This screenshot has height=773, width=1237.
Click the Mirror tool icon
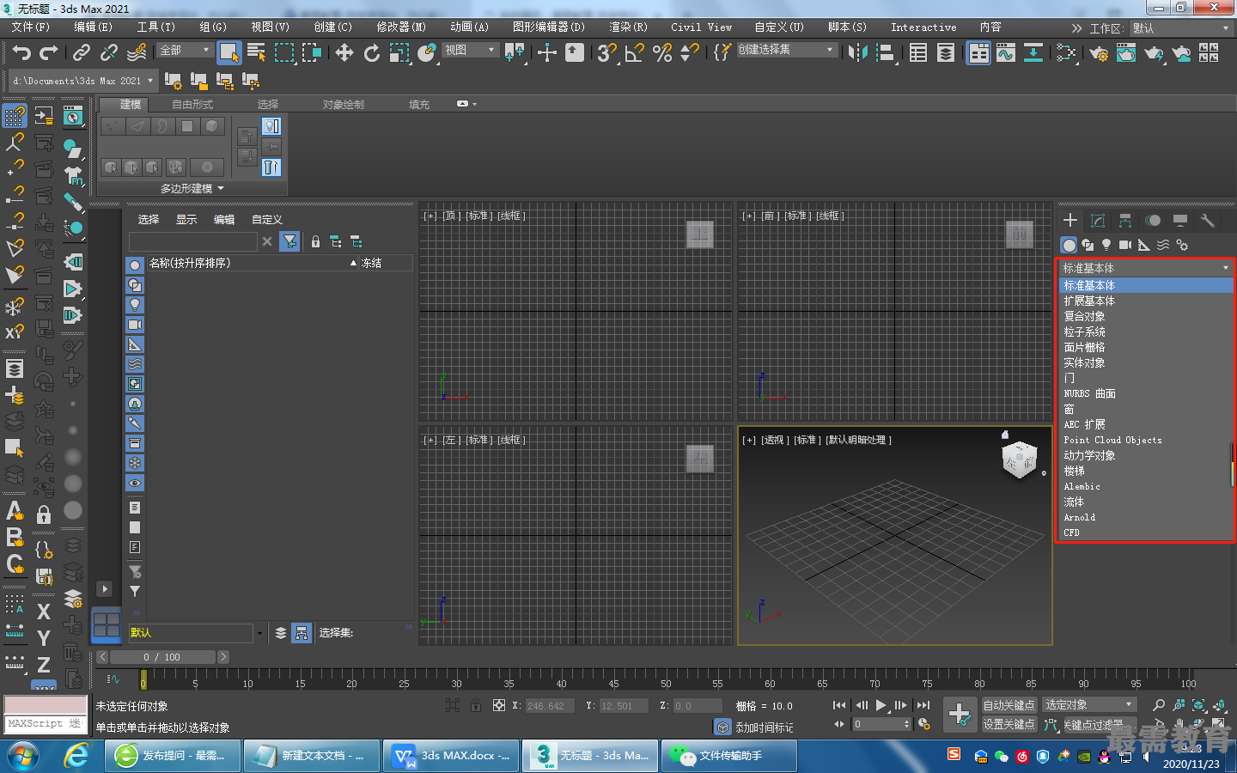[x=857, y=53]
